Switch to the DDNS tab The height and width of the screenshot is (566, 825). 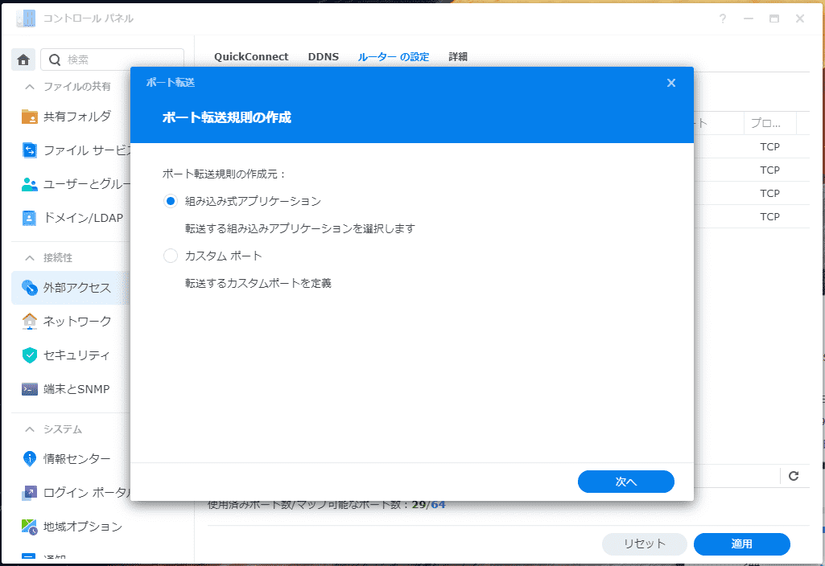tap(323, 57)
